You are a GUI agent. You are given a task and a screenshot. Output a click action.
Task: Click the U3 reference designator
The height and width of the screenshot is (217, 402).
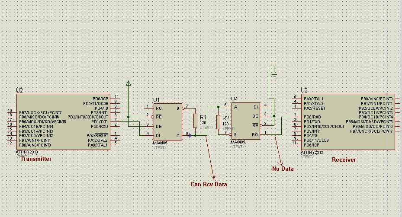pos(304,90)
